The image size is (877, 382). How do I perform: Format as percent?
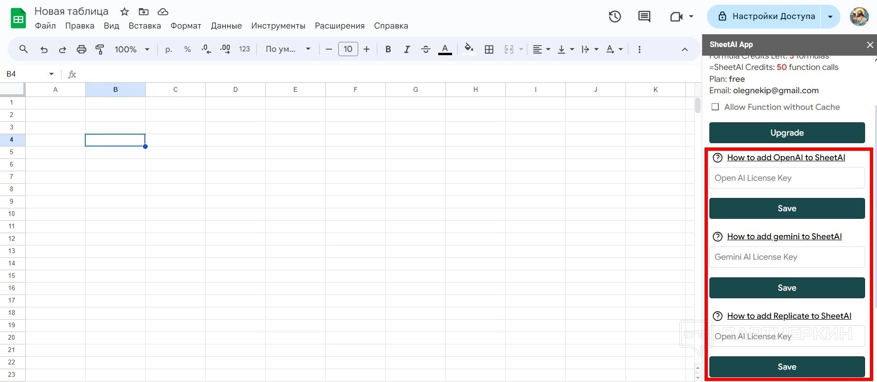coord(187,49)
